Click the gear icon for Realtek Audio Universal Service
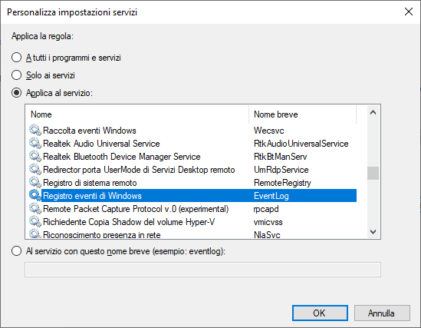This screenshot has width=421, height=328. click(x=35, y=144)
